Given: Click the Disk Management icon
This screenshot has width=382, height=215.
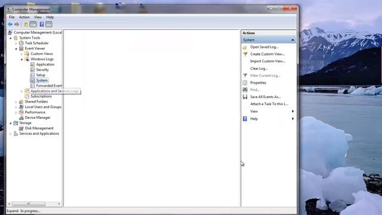Looking at the screenshot, I should pyautogui.click(x=21, y=128).
